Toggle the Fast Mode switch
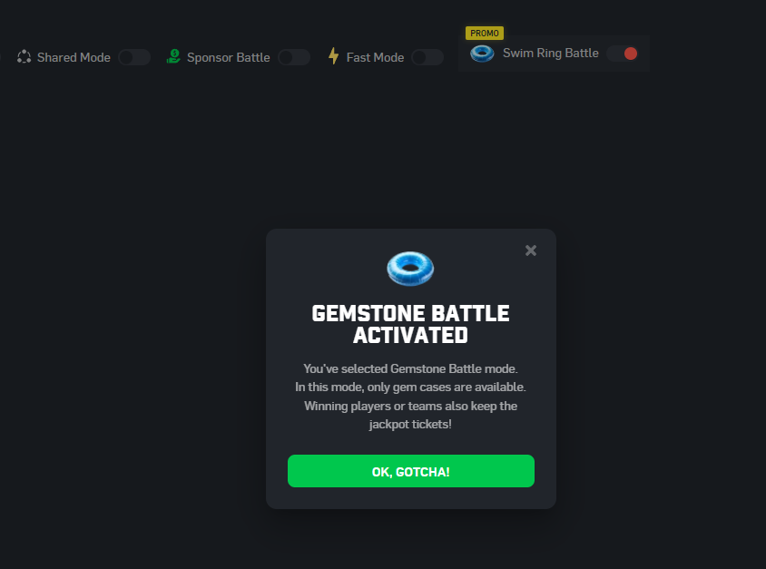This screenshot has width=766, height=569. [x=427, y=57]
